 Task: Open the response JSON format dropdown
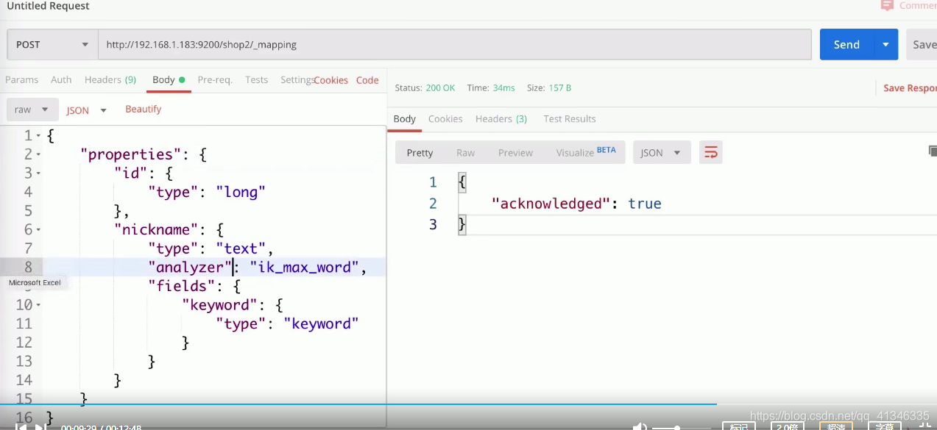point(661,152)
